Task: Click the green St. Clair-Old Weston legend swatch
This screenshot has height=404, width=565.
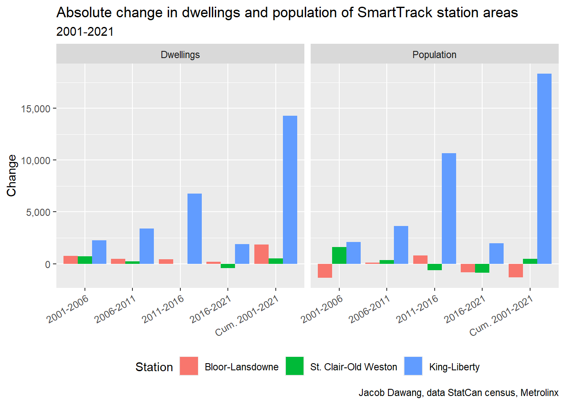Action: point(295,366)
